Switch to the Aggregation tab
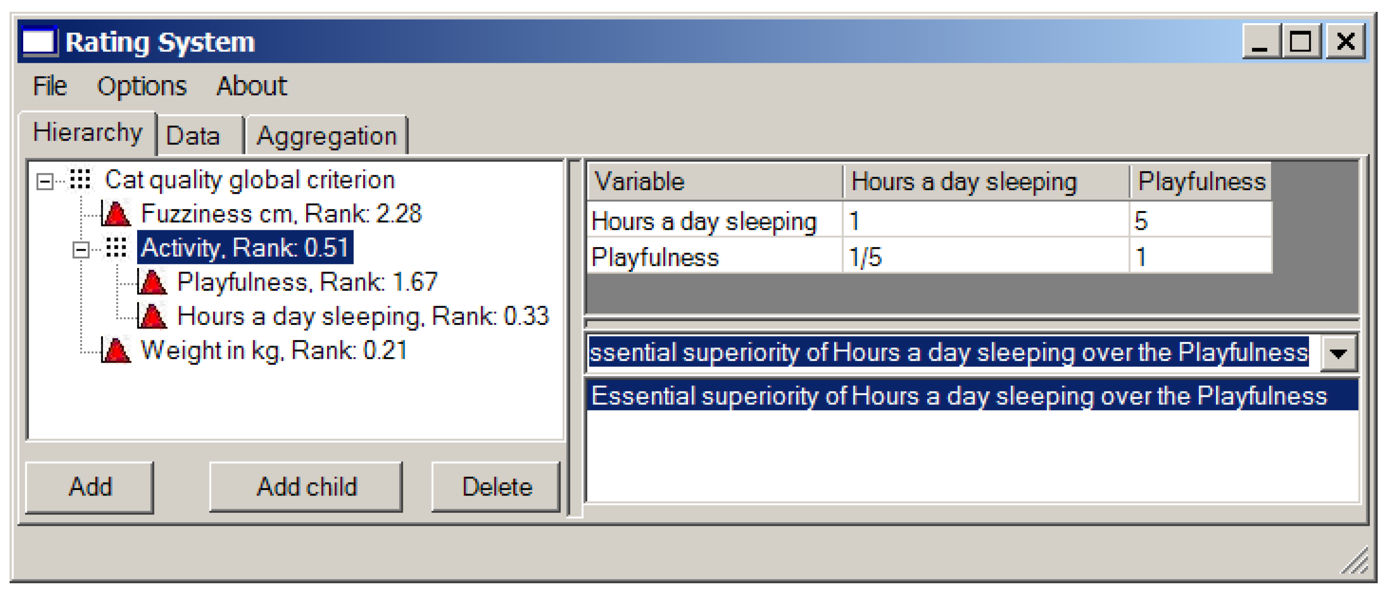Screen dimensions: 1390x596 click(327, 136)
